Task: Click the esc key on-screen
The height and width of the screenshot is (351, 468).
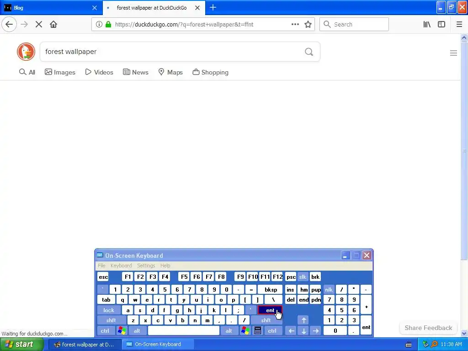Action: pos(103,277)
